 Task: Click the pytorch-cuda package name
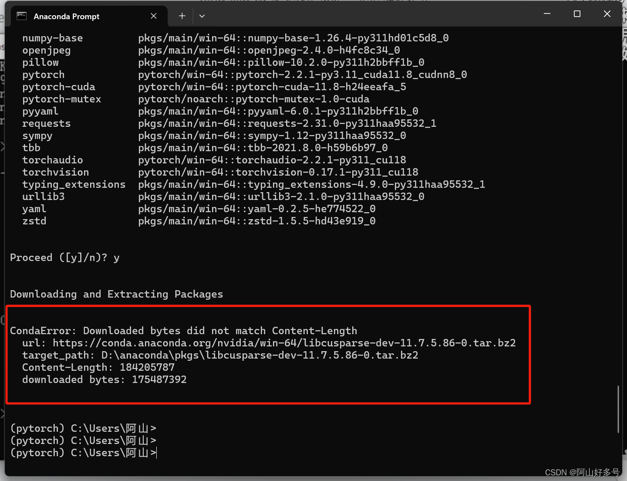pyautogui.click(x=58, y=87)
